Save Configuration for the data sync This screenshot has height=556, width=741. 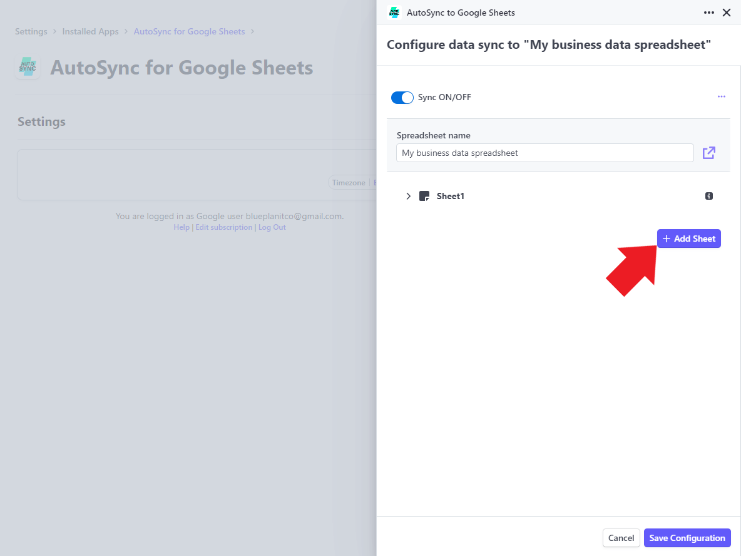(687, 538)
